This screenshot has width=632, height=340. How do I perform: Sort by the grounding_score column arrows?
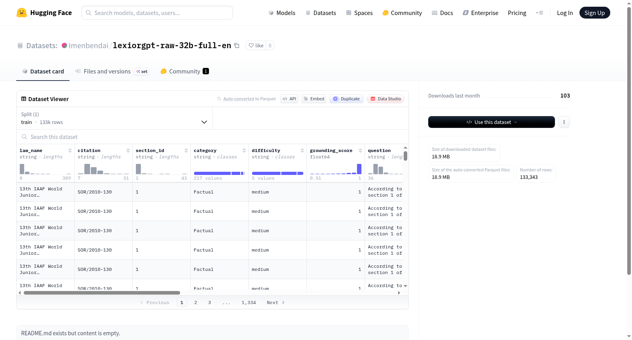click(360, 150)
